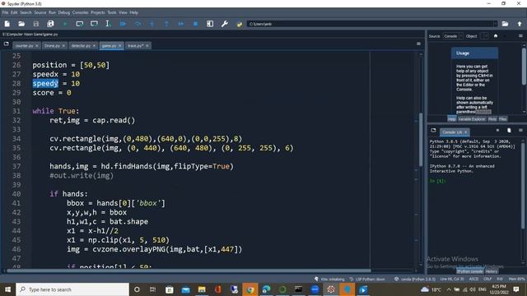Expand the working directory path dropdown
This screenshot has height=296, width=527.
pos(495,24)
